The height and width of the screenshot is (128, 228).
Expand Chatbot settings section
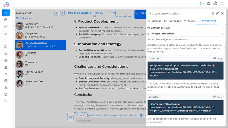click(x=186, y=28)
